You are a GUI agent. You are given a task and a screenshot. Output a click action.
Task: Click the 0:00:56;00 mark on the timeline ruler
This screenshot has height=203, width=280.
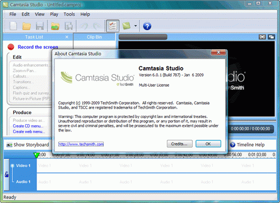[x=232, y=154]
